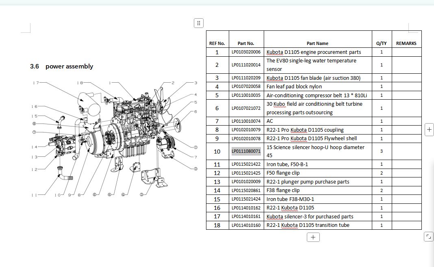Screen dimensions: 434x267
Task: Click part number LP0114010162
Action: point(246,208)
